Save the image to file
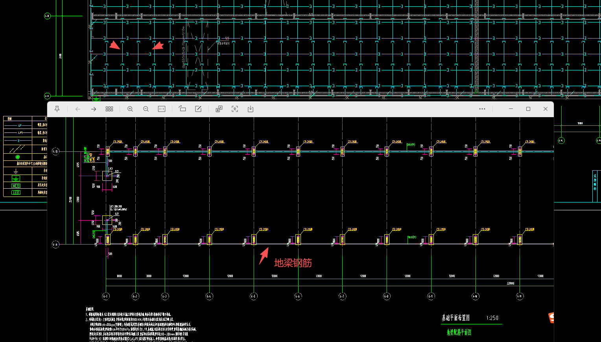Viewport: 601px width, 342px height. point(251,109)
